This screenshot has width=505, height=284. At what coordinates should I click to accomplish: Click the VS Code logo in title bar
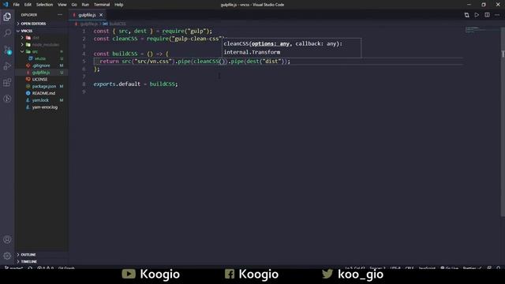6,5
